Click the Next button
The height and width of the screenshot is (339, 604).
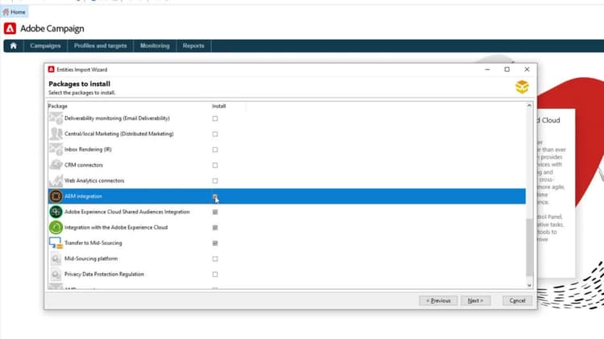[475, 300]
